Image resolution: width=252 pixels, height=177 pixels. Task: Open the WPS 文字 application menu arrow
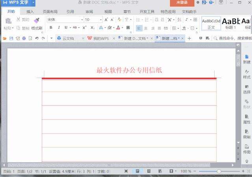click(33, 2)
